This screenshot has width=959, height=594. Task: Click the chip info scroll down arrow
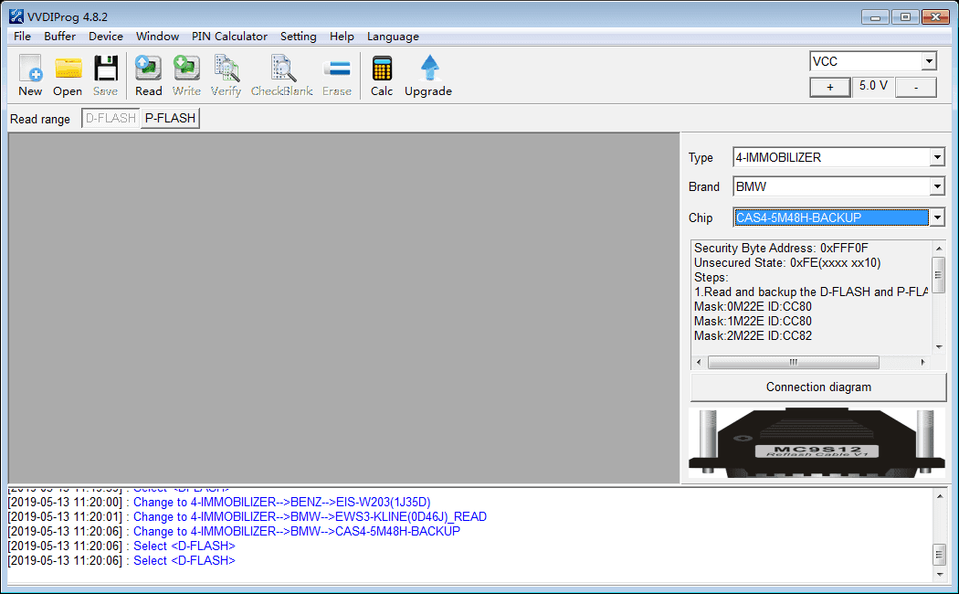[x=939, y=347]
